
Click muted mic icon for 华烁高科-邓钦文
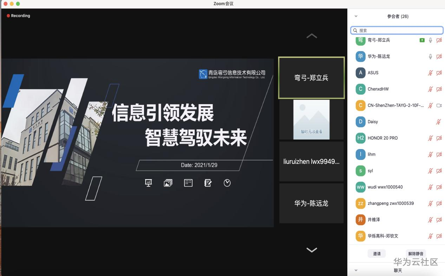[x=430, y=236]
